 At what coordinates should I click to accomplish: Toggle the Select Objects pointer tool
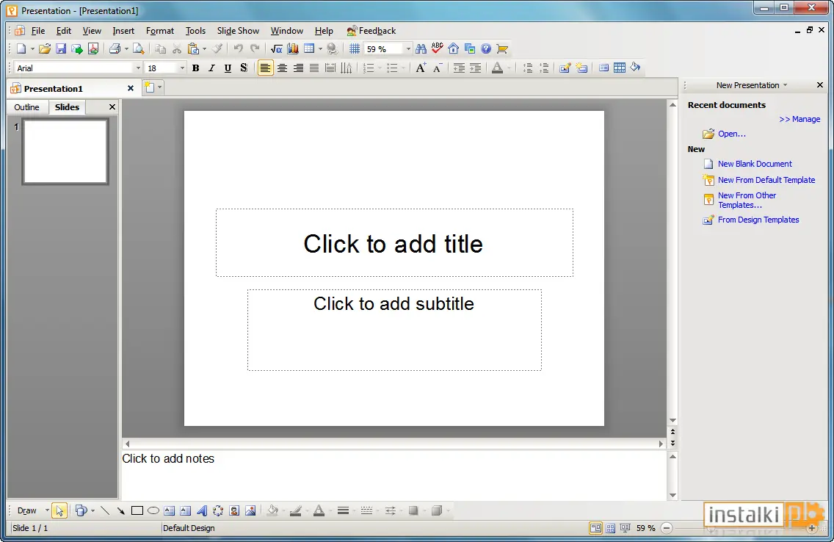(x=59, y=510)
